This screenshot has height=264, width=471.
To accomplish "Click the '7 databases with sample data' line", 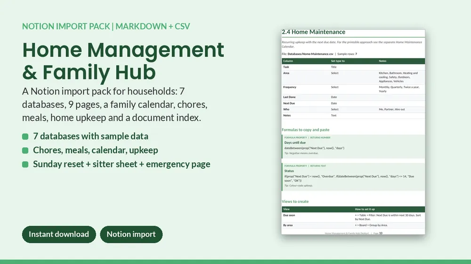I will pos(91,136).
